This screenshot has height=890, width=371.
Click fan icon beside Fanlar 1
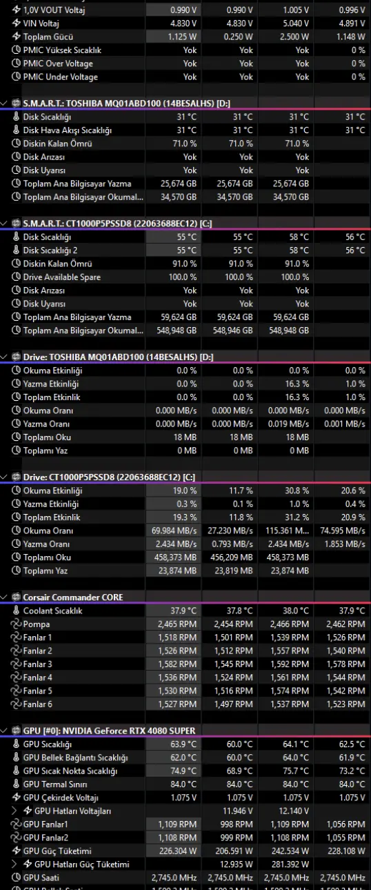(17, 637)
